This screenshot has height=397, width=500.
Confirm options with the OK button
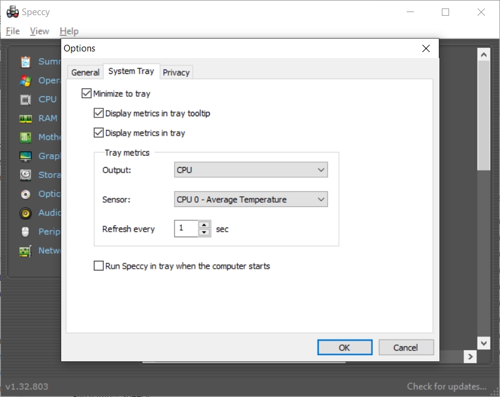pos(345,347)
